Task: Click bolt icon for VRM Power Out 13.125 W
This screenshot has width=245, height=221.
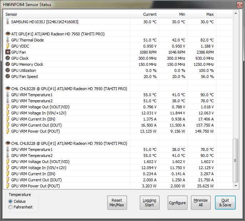Action: coord(8,131)
